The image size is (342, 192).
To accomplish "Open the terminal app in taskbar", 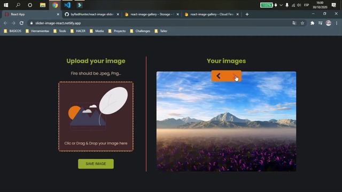I will [x=80, y=5].
